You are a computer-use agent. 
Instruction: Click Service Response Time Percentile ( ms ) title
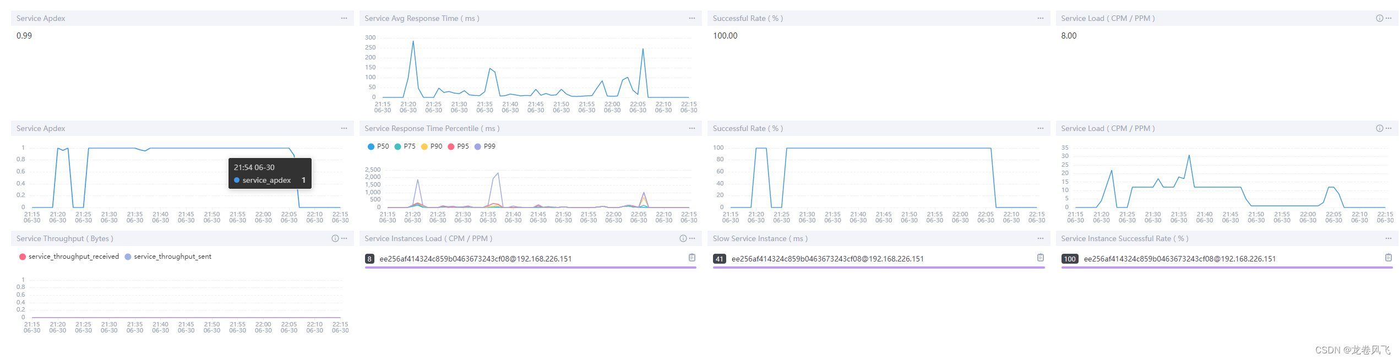(432, 128)
